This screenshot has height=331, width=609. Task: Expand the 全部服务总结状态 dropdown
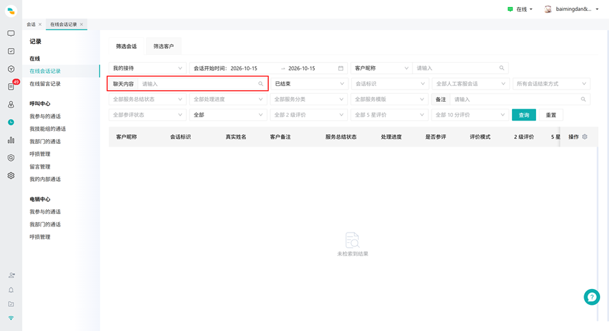pyautogui.click(x=148, y=99)
